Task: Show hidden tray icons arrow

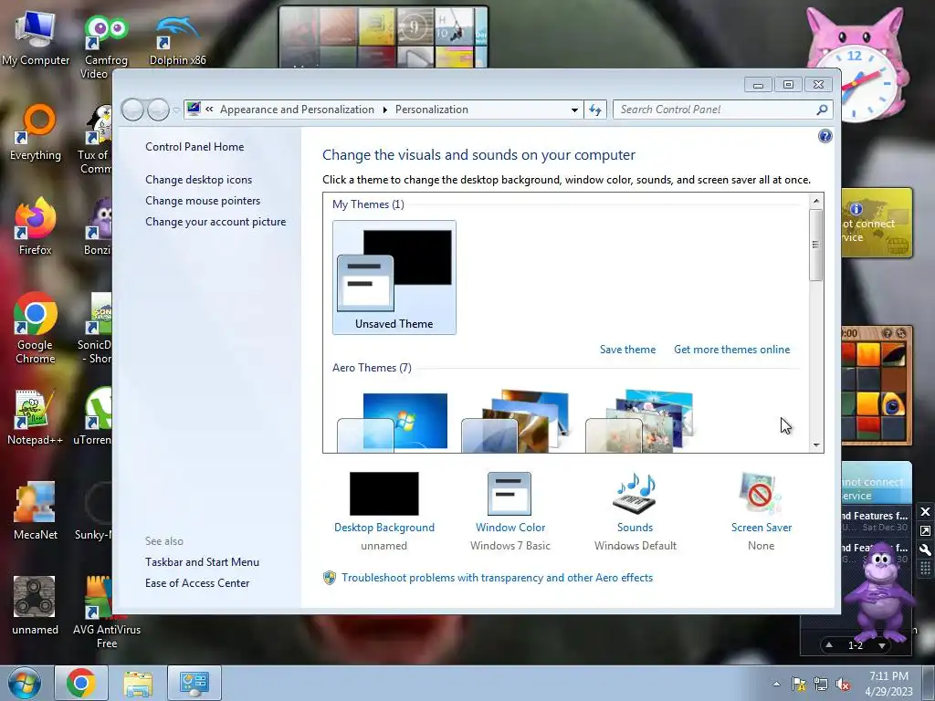Action: pyautogui.click(x=776, y=684)
